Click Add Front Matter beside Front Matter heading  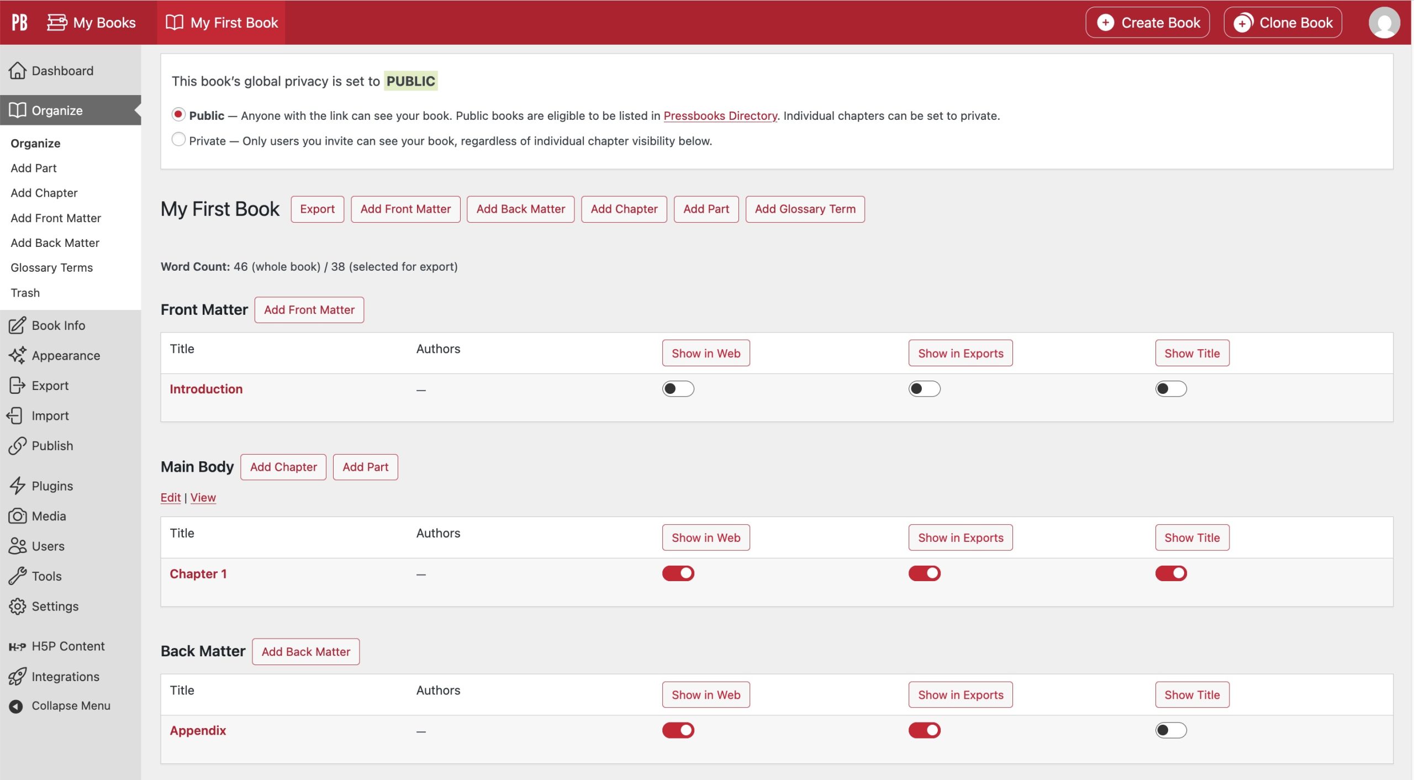[x=309, y=310]
